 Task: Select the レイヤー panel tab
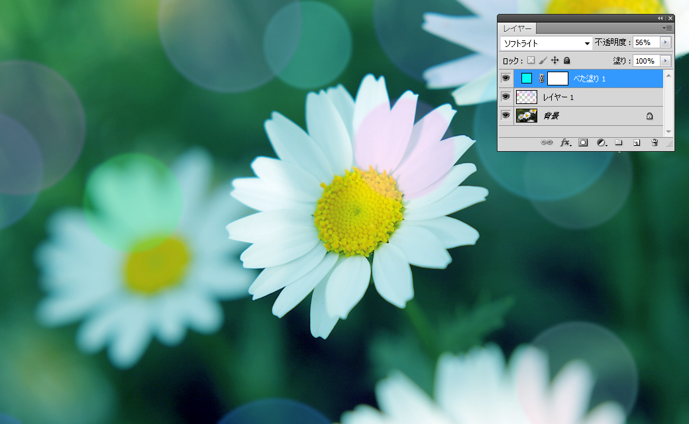517,28
